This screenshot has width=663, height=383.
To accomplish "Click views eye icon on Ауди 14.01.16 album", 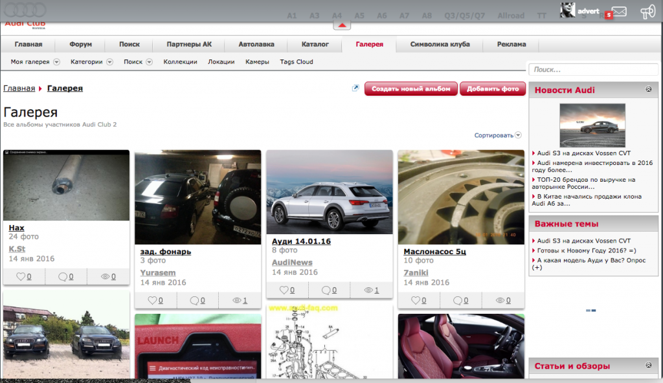I will [368, 290].
